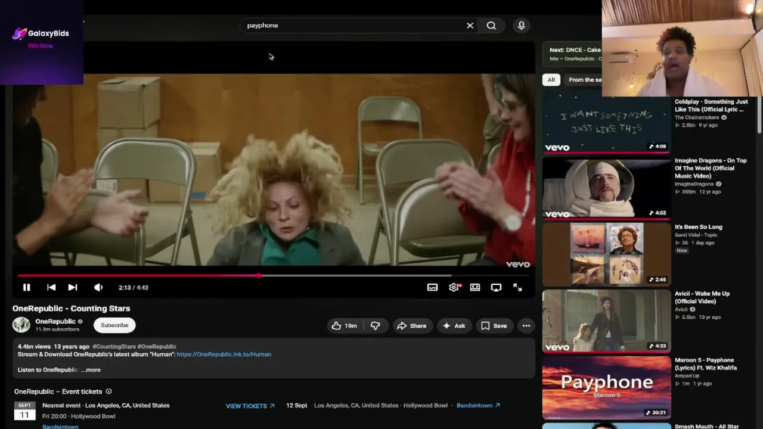Screen dimensions: 763x429
Task: Open the three-dot more actions menu
Action: 526,326
